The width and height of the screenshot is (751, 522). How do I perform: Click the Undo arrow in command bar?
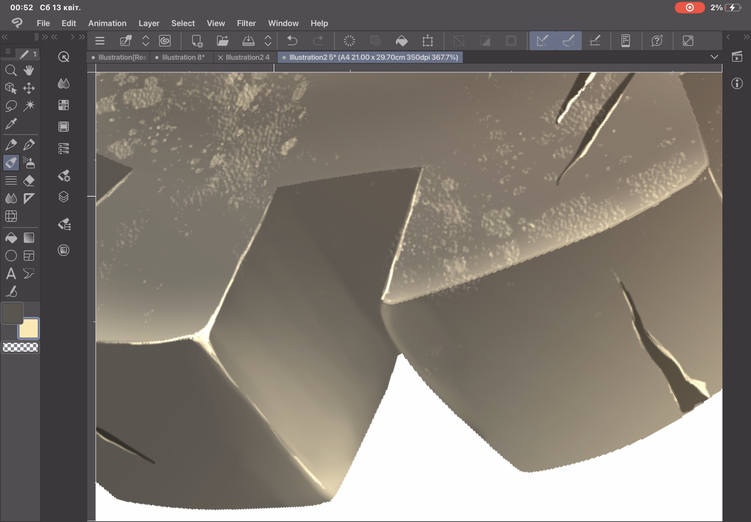pos(292,41)
